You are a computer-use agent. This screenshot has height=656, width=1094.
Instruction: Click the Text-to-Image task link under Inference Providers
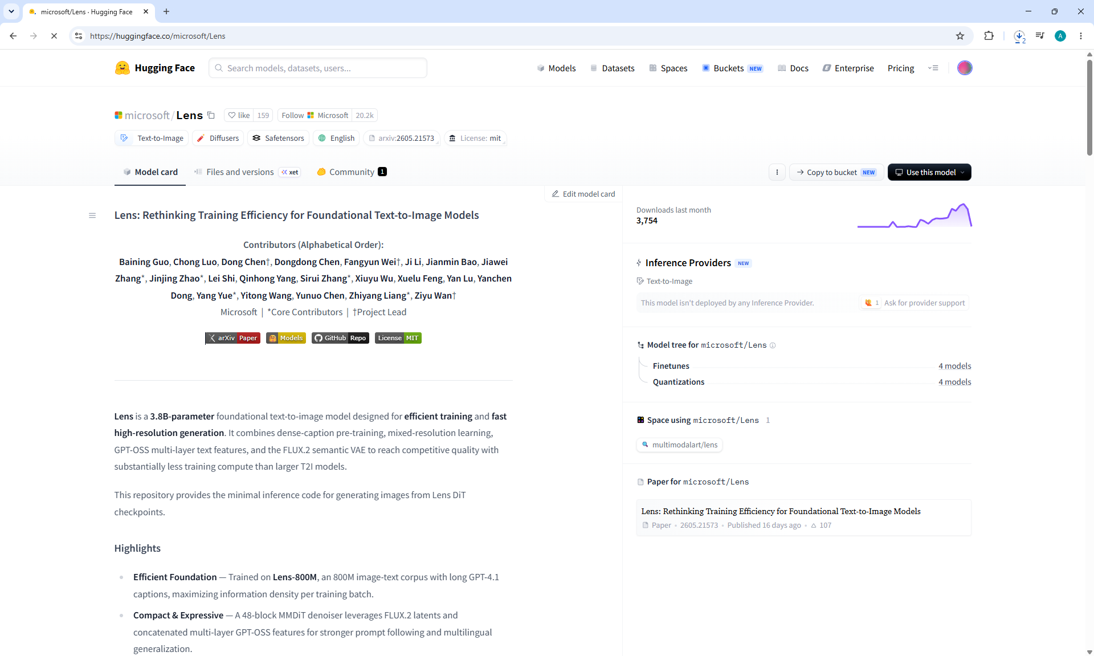click(x=664, y=281)
